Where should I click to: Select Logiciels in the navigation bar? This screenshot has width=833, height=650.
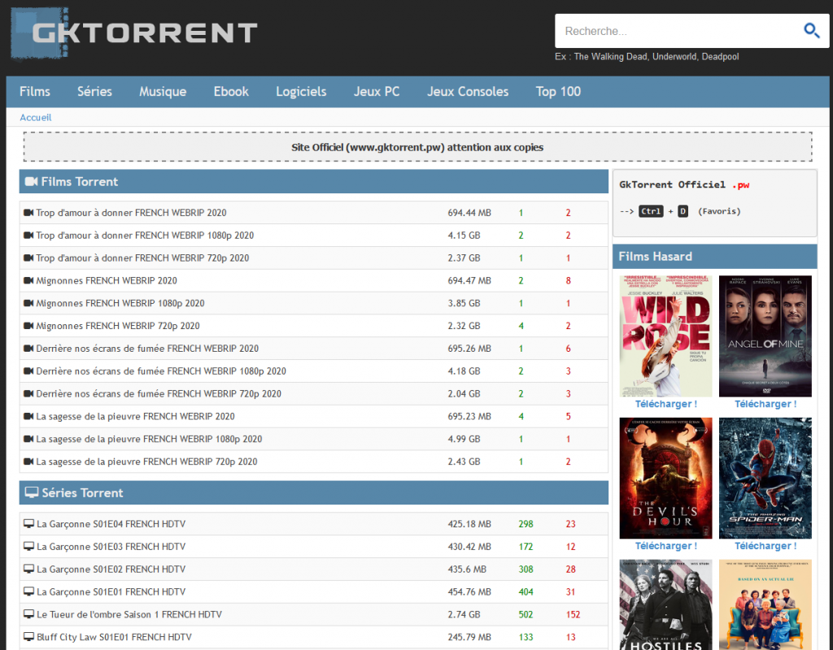tap(301, 91)
